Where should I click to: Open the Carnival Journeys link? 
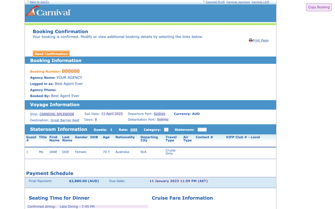pos(238,2)
